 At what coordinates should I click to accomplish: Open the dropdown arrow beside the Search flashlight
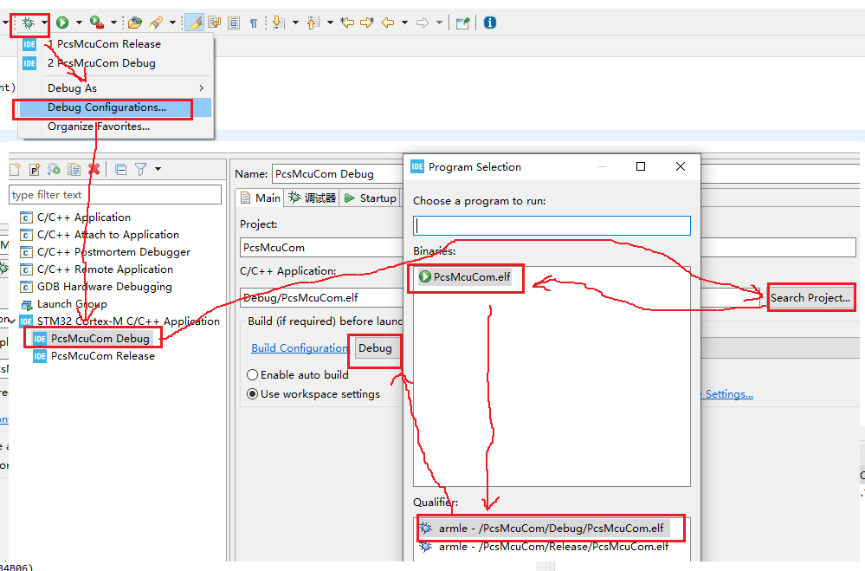pos(172,23)
